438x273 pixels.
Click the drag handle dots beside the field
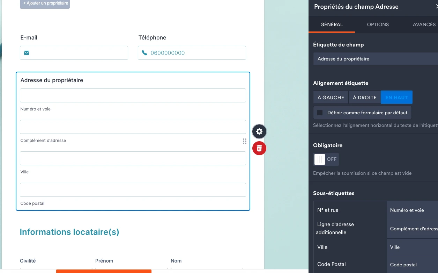click(245, 141)
